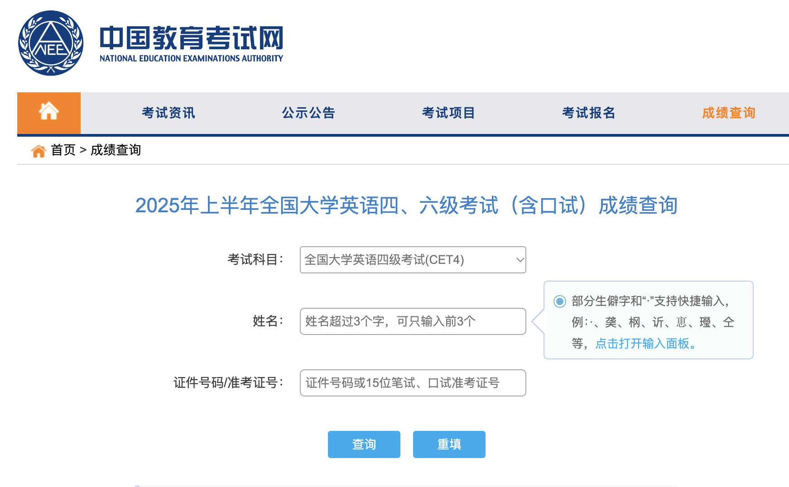Expand the 考试科目 dropdown arrow

click(x=520, y=260)
